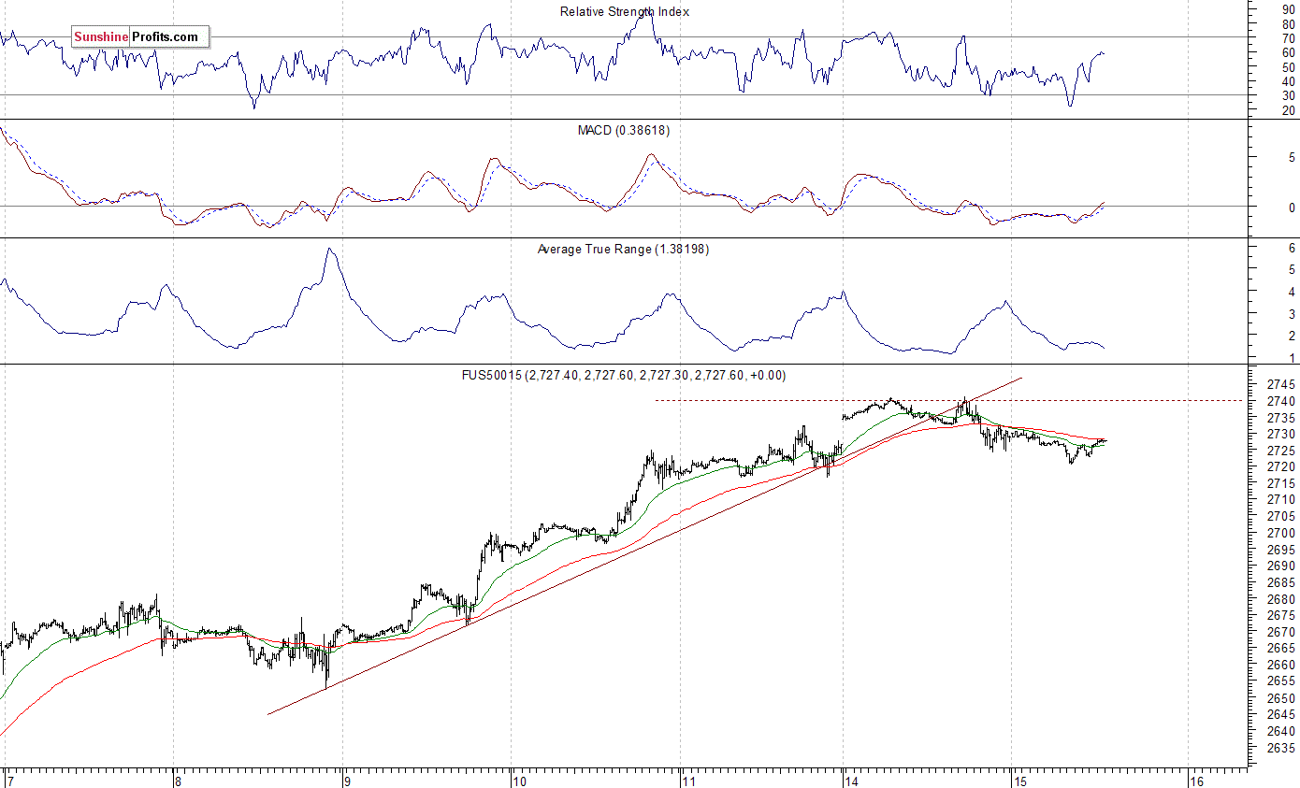
Task: Select the FUS50015 price quote title
Action: coord(626,375)
